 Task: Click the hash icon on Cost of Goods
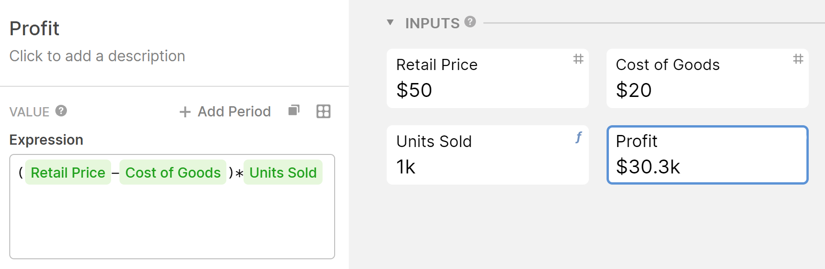pos(798,59)
